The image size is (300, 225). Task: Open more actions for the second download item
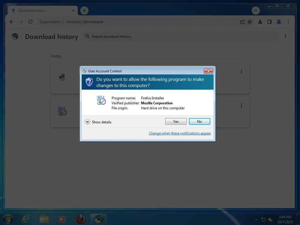[x=241, y=105]
